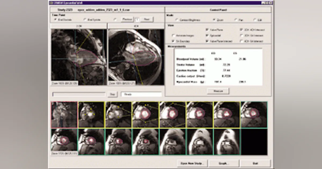Click the Ready status field
Viewport: 322px width, 169px height.
(141, 94)
